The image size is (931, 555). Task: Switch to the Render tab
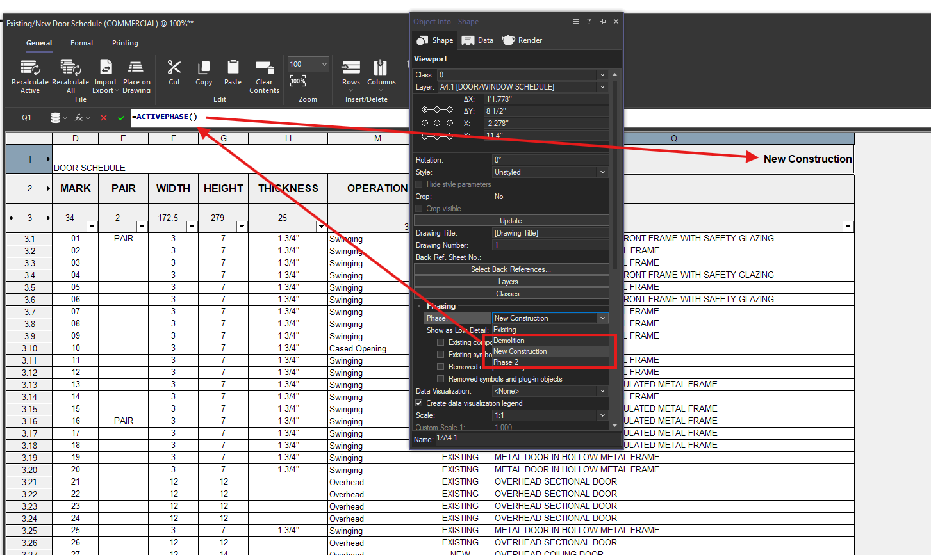pyautogui.click(x=522, y=40)
